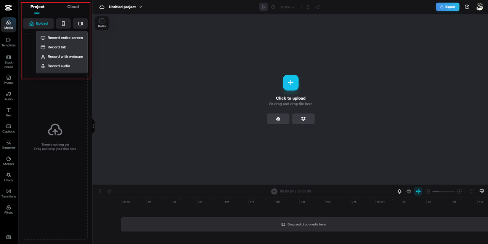Open the Ratio settings button
This screenshot has width=488, height=244.
pos(102,23)
